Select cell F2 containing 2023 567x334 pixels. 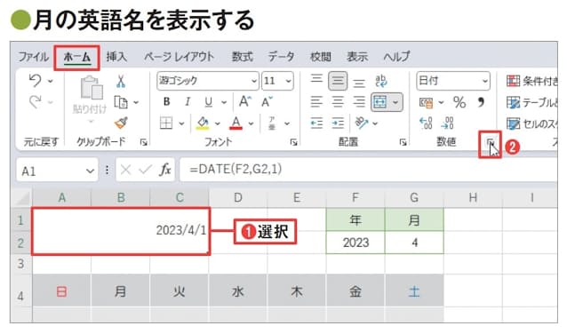(x=355, y=243)
